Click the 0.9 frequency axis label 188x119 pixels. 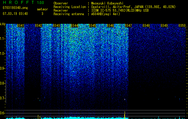[2, 68]
